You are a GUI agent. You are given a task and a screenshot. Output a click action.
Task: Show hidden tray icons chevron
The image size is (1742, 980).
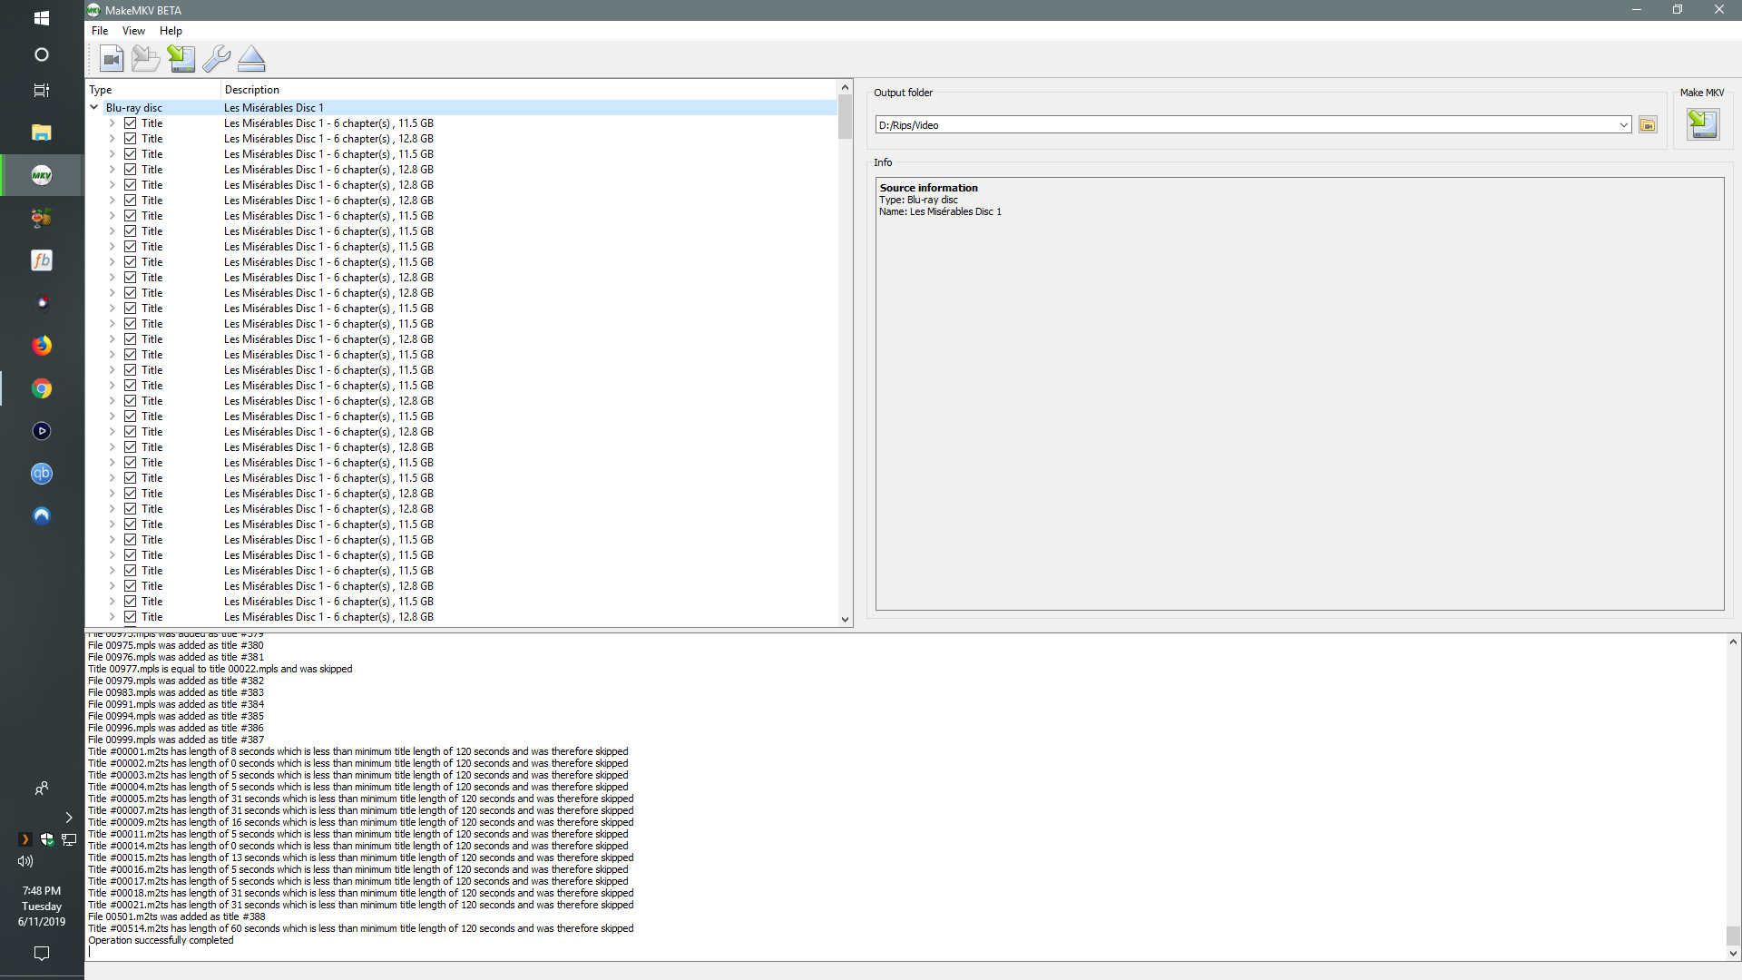pos(68,818)
